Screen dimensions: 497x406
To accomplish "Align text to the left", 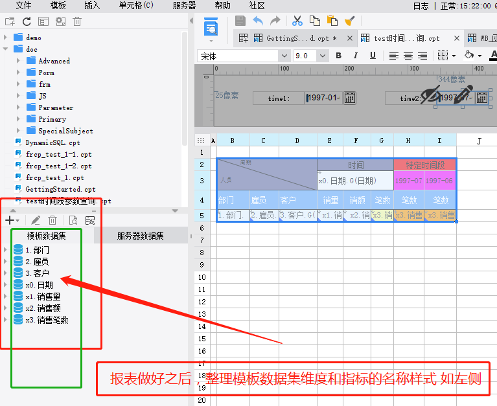I will point(394,56).
